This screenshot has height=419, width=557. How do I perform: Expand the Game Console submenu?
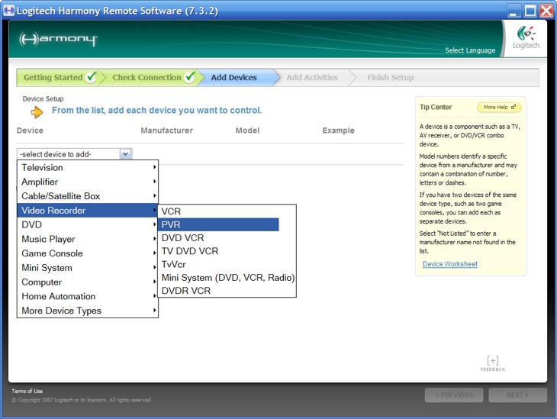point(88,253)
